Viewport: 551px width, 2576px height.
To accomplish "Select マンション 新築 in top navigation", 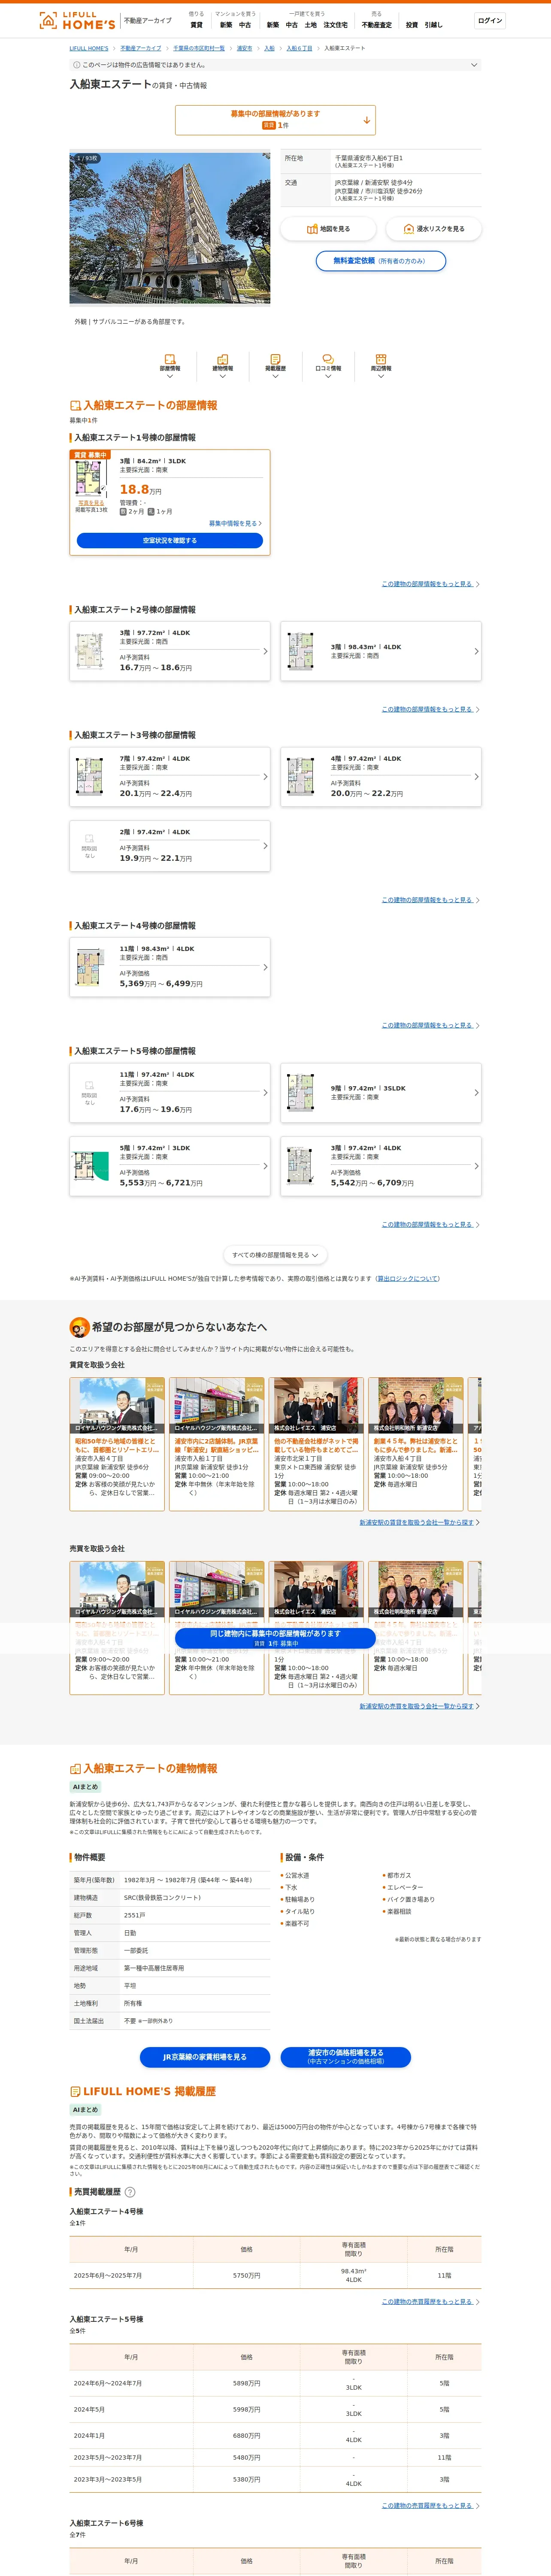I will pyautogui.click(x=226, y=25).
